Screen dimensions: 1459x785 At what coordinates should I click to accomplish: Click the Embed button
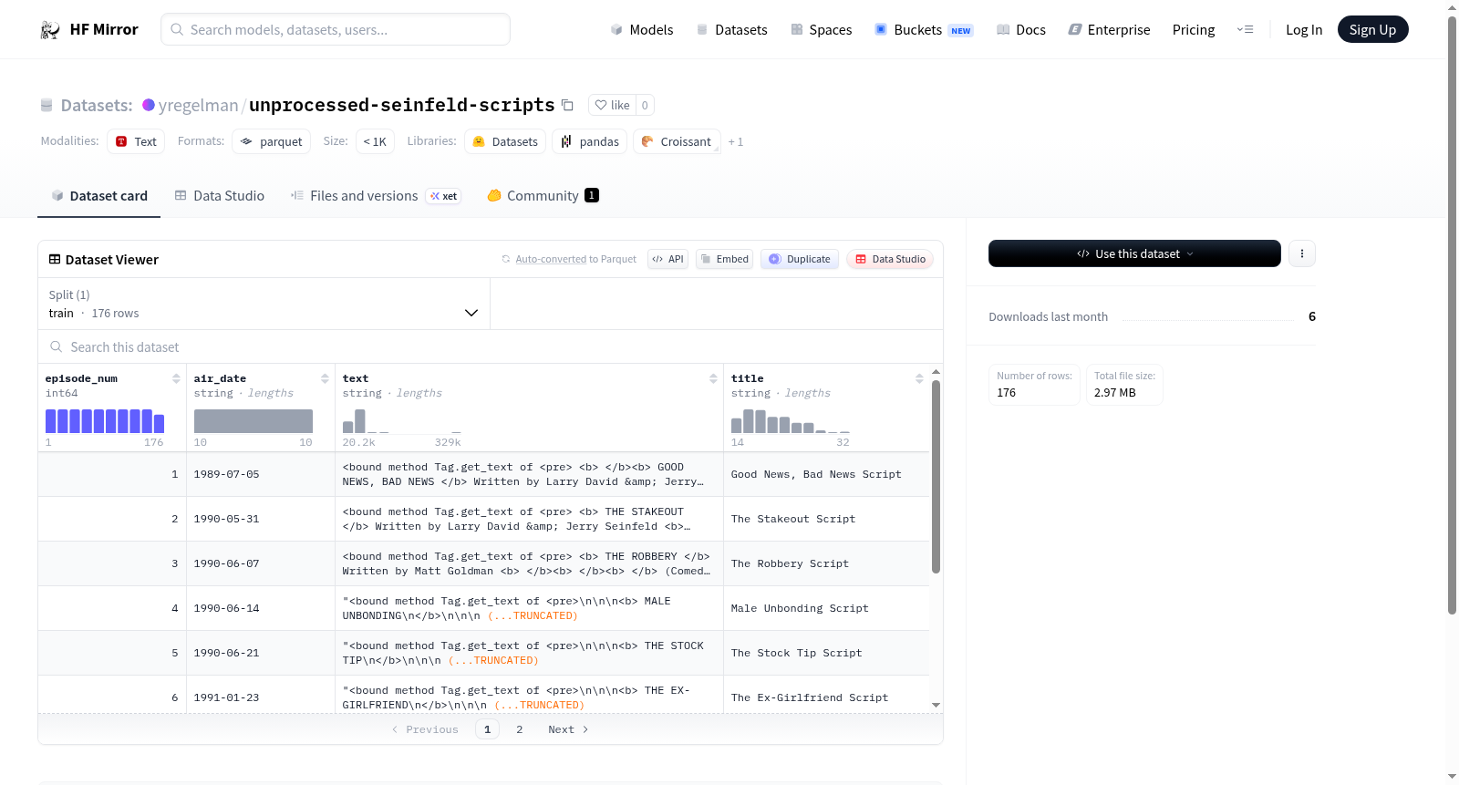pos(724,259)
